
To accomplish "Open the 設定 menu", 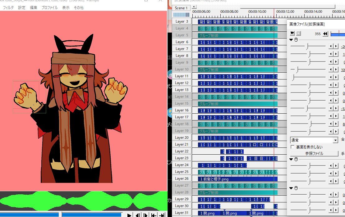I will 21,7.
